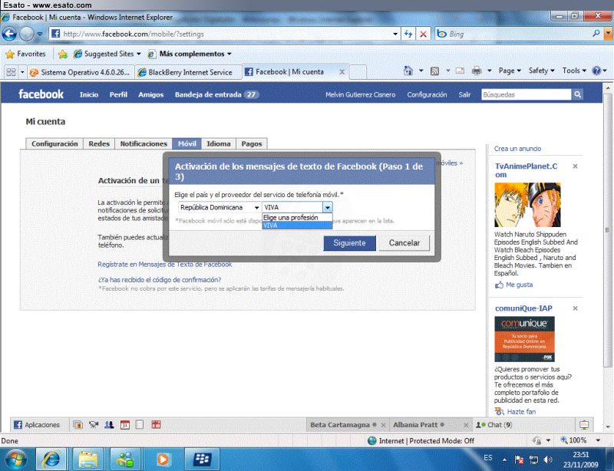Expand the address bar history dropdown

395,34
